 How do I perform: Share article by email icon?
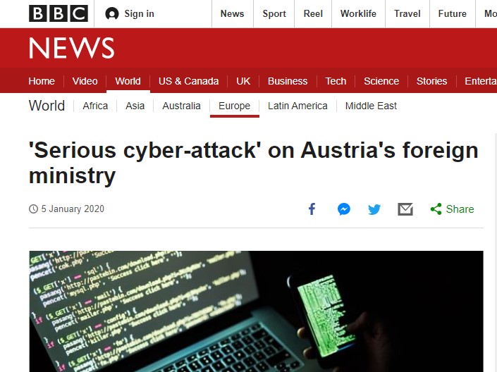pos(405,209)
